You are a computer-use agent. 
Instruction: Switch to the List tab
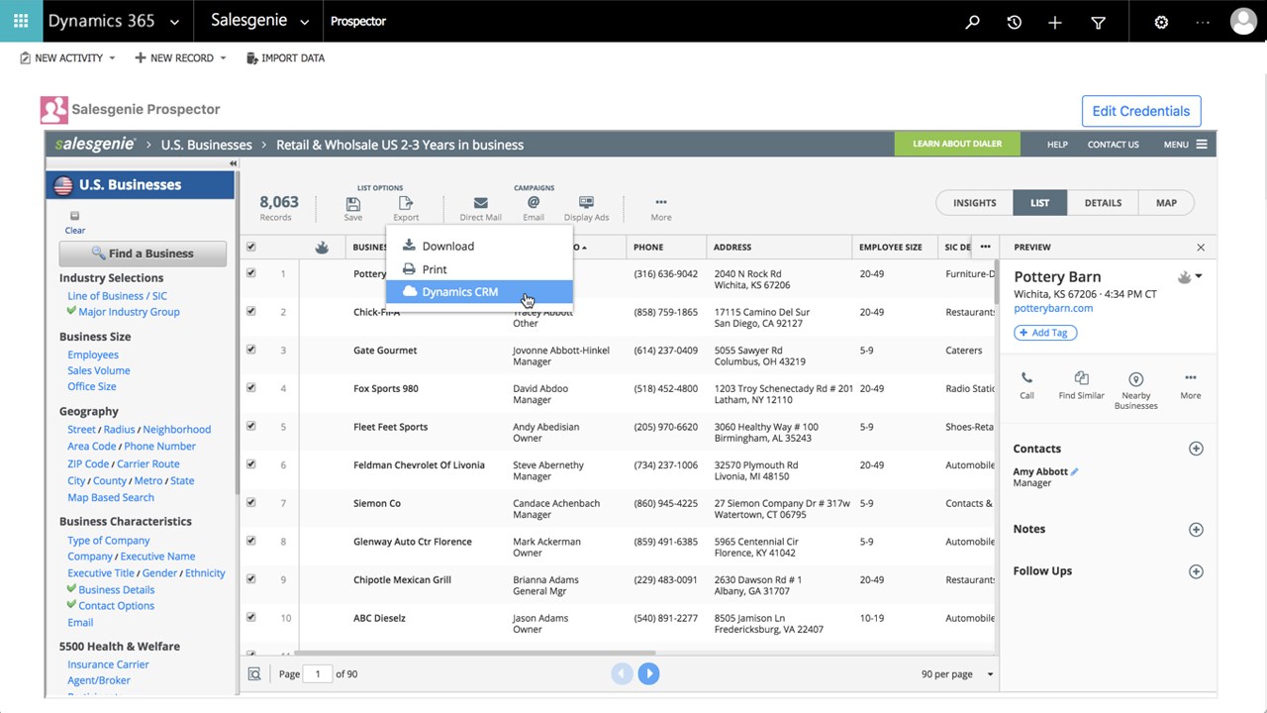pyautogui.click(x=1039, y=203)
